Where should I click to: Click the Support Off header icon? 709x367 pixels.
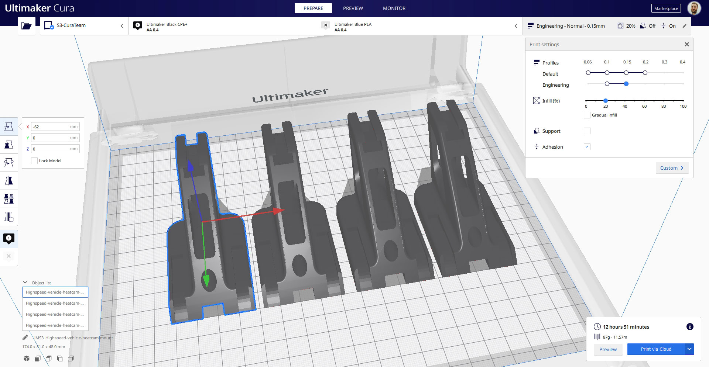(643, 26)
